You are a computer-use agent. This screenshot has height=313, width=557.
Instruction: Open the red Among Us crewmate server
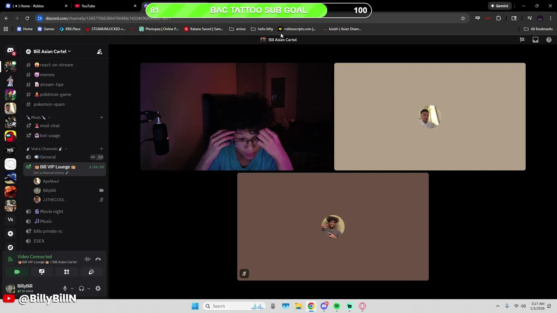(x=10, y=136)
